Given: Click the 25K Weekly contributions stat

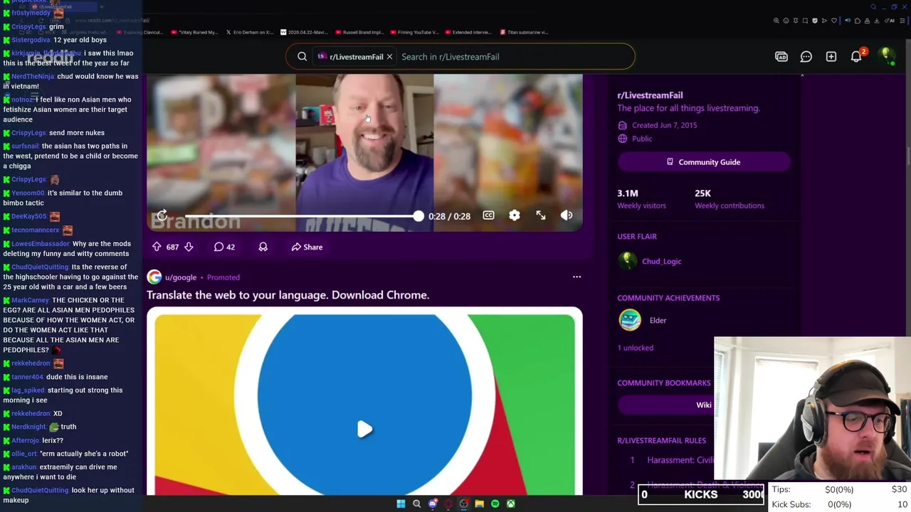Looking at the screenshot, I should pyautogui.click(x=729, y=199).
